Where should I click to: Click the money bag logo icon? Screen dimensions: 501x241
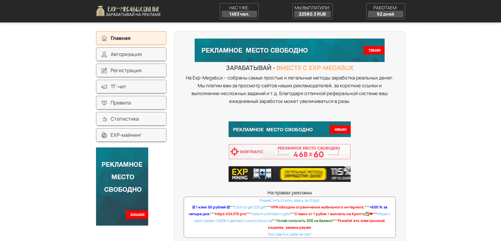(100, 11)
